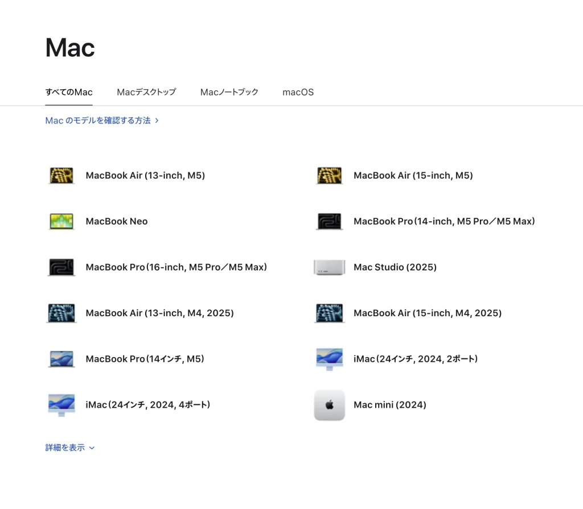Click the iMac 24インチ 2ポート icon

(x=329, y=359)
